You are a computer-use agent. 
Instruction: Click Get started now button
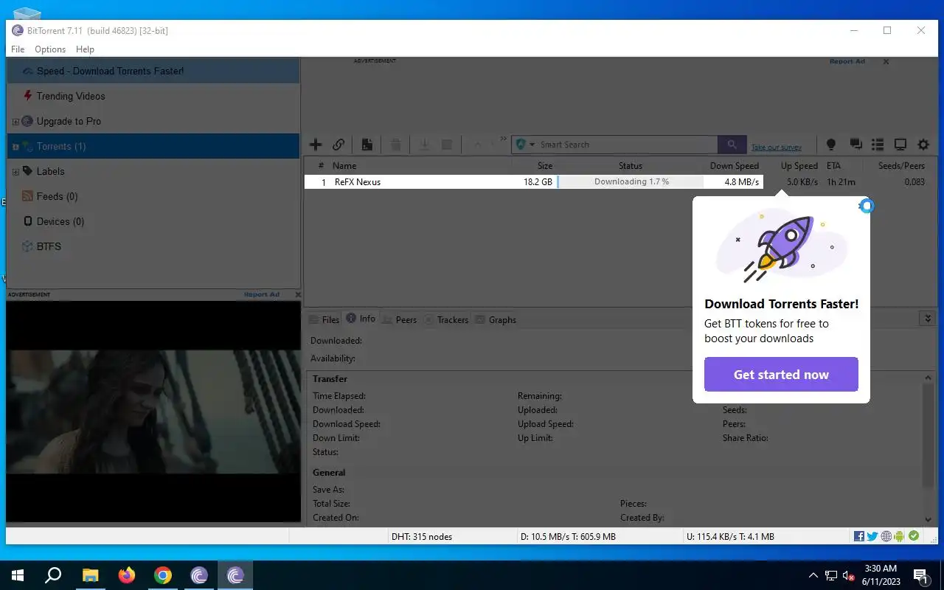click(x=781, y=375)
